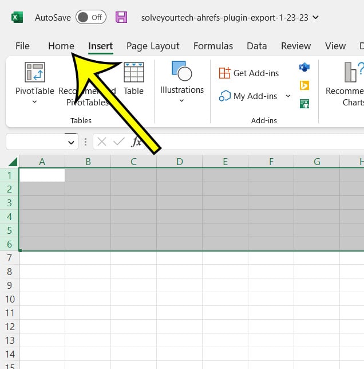Expand the Illustrations dropdown chevron
This screenshot has height=369, width=364.
tap(181, 100)
